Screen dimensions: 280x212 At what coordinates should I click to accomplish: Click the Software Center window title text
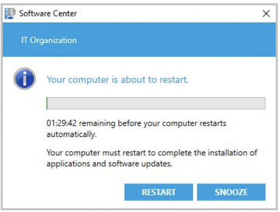pyautogui.click(x=48, y=13)
